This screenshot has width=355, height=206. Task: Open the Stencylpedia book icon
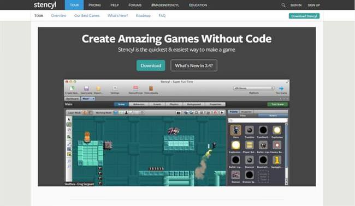click(151, 88)
